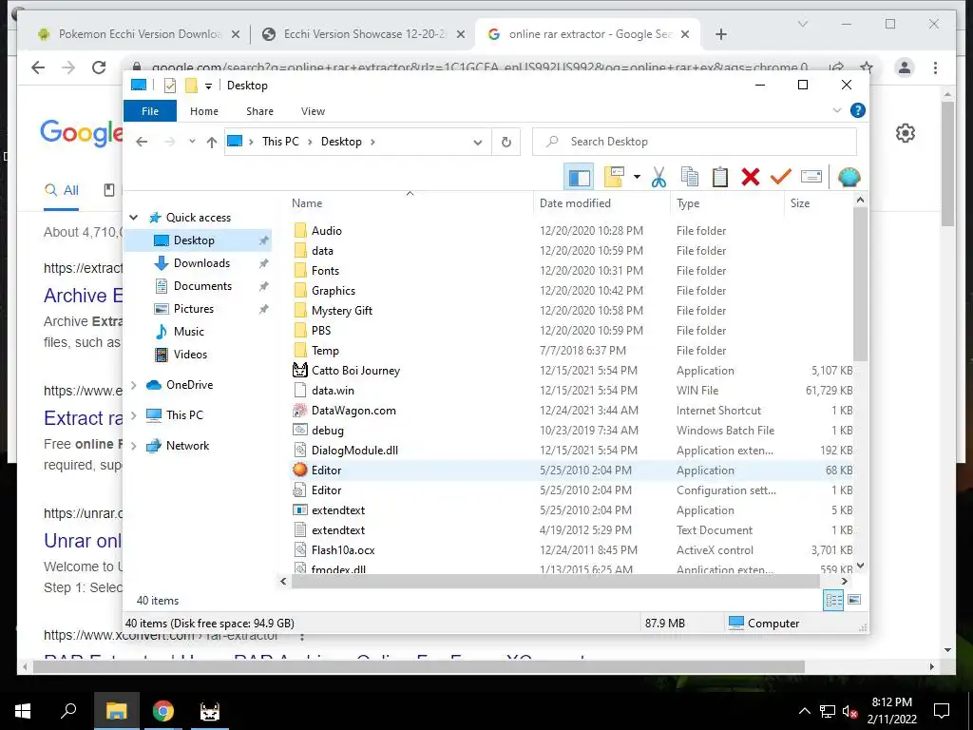Collapse the Quick access tree node
The width and height of the screenshot is (973, 730).
coord(133,218)
